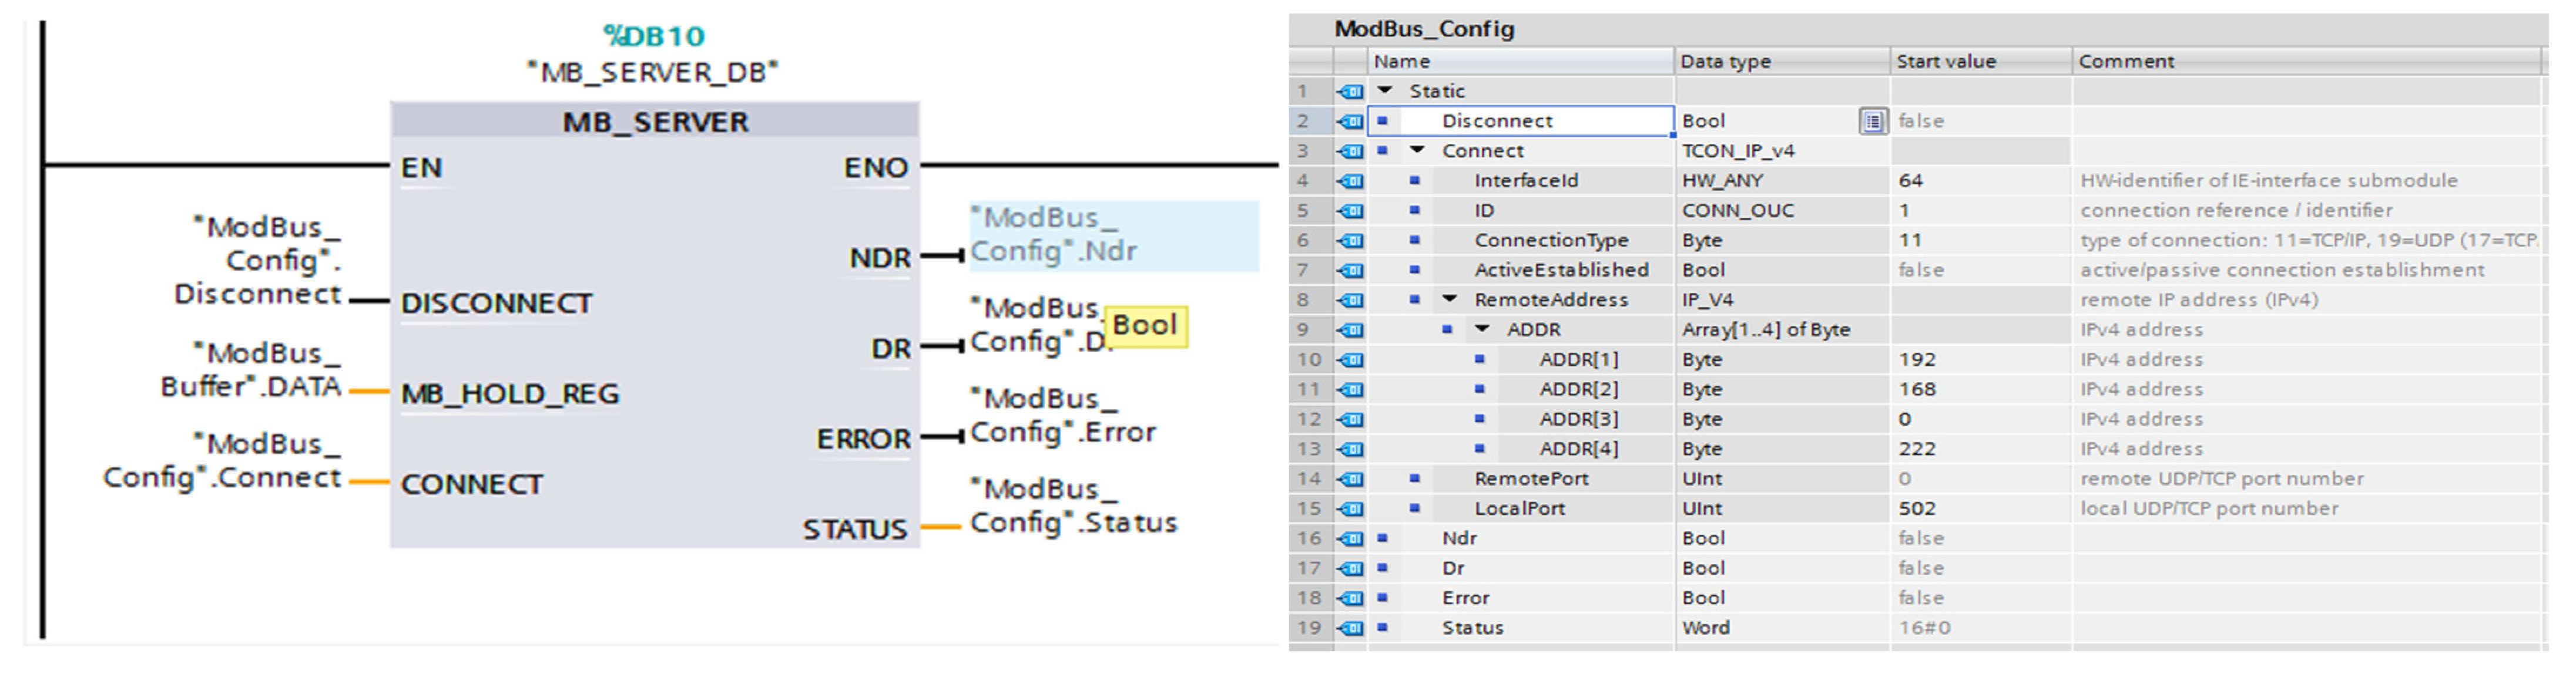Screen dimensions: 2576x684
Task: Click the tag icon on Static row
Action: pos(1350,91)
